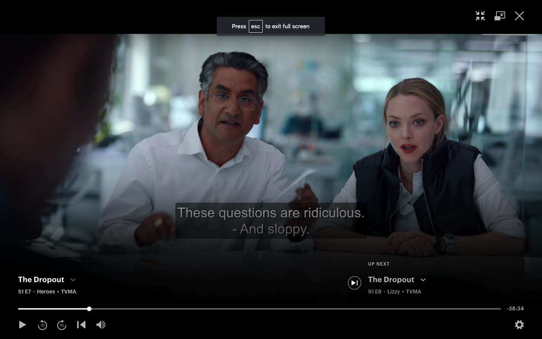Click the current title The Dropout
542x339 pixels.
click(41, 279)
